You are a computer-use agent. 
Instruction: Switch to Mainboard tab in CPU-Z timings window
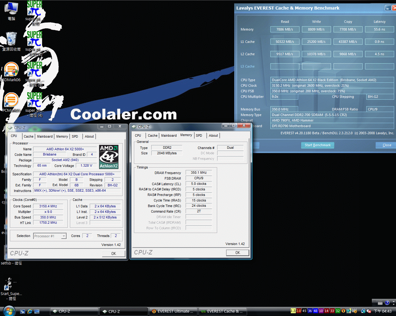(x=169, y=135)
